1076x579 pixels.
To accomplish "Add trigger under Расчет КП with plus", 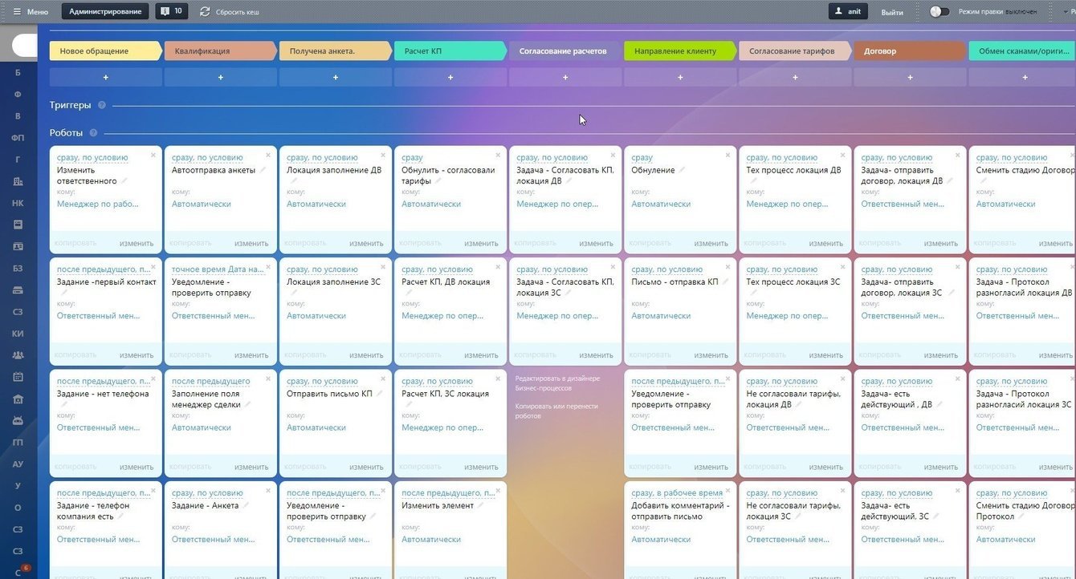I will (450, 77).
